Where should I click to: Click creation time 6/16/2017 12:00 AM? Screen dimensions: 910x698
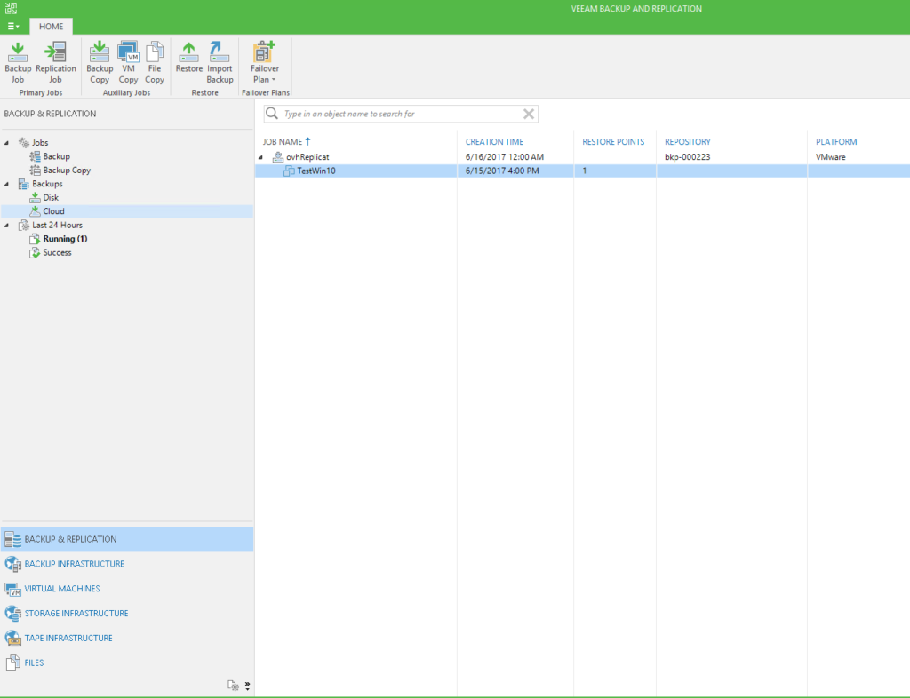coord(505,157)
